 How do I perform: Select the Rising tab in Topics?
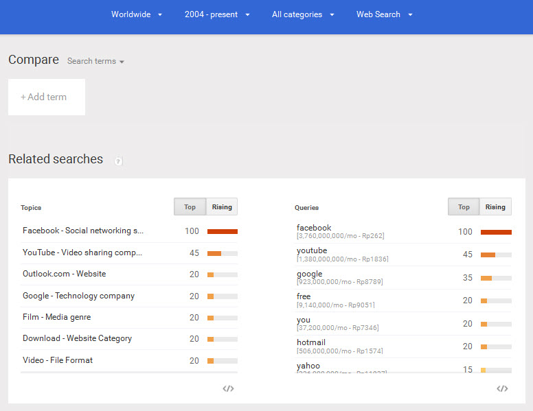point(222,207)
